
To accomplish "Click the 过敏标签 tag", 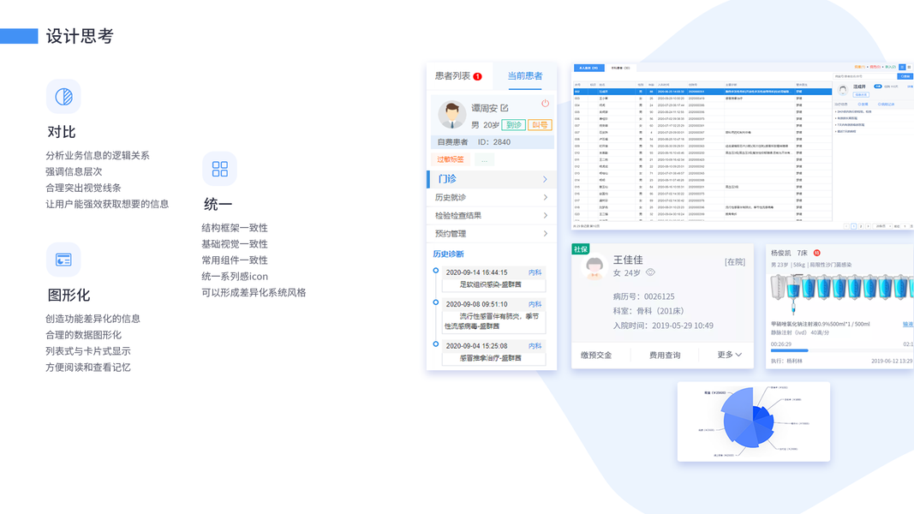I will coord(451,159).
